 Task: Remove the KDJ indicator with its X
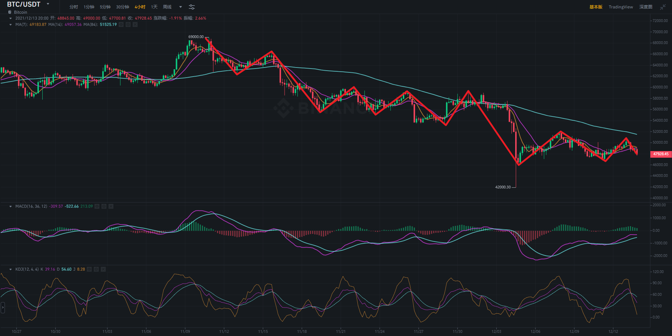click(x=103, y=269)
